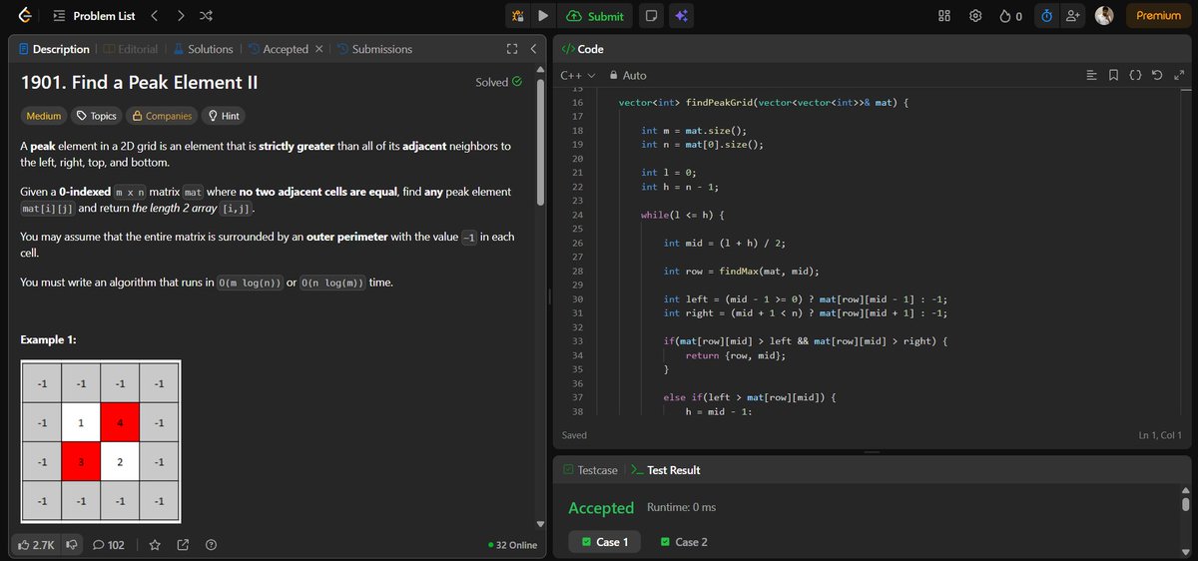The width and height of the screenshot is (1198, 561).
Task: Click the 32 Online indicator
Action: [x=513, y=545]
